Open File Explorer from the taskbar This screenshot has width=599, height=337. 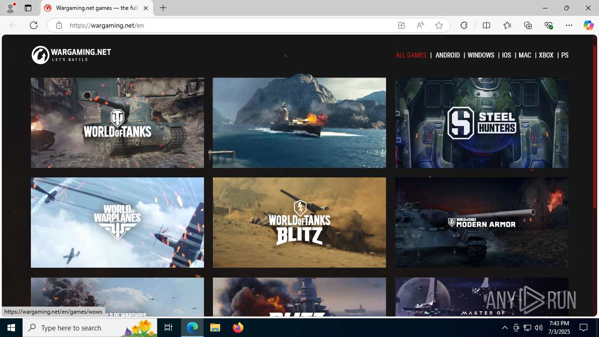pyautogui.click(x=215, y=328)
